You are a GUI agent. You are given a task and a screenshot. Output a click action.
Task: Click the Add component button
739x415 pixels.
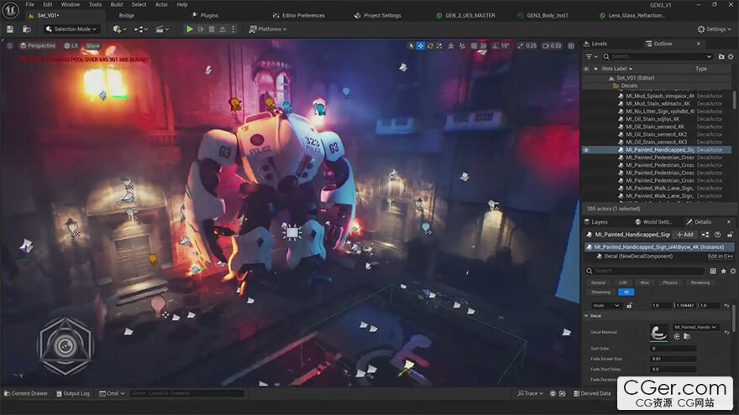[x=685, y=235]
